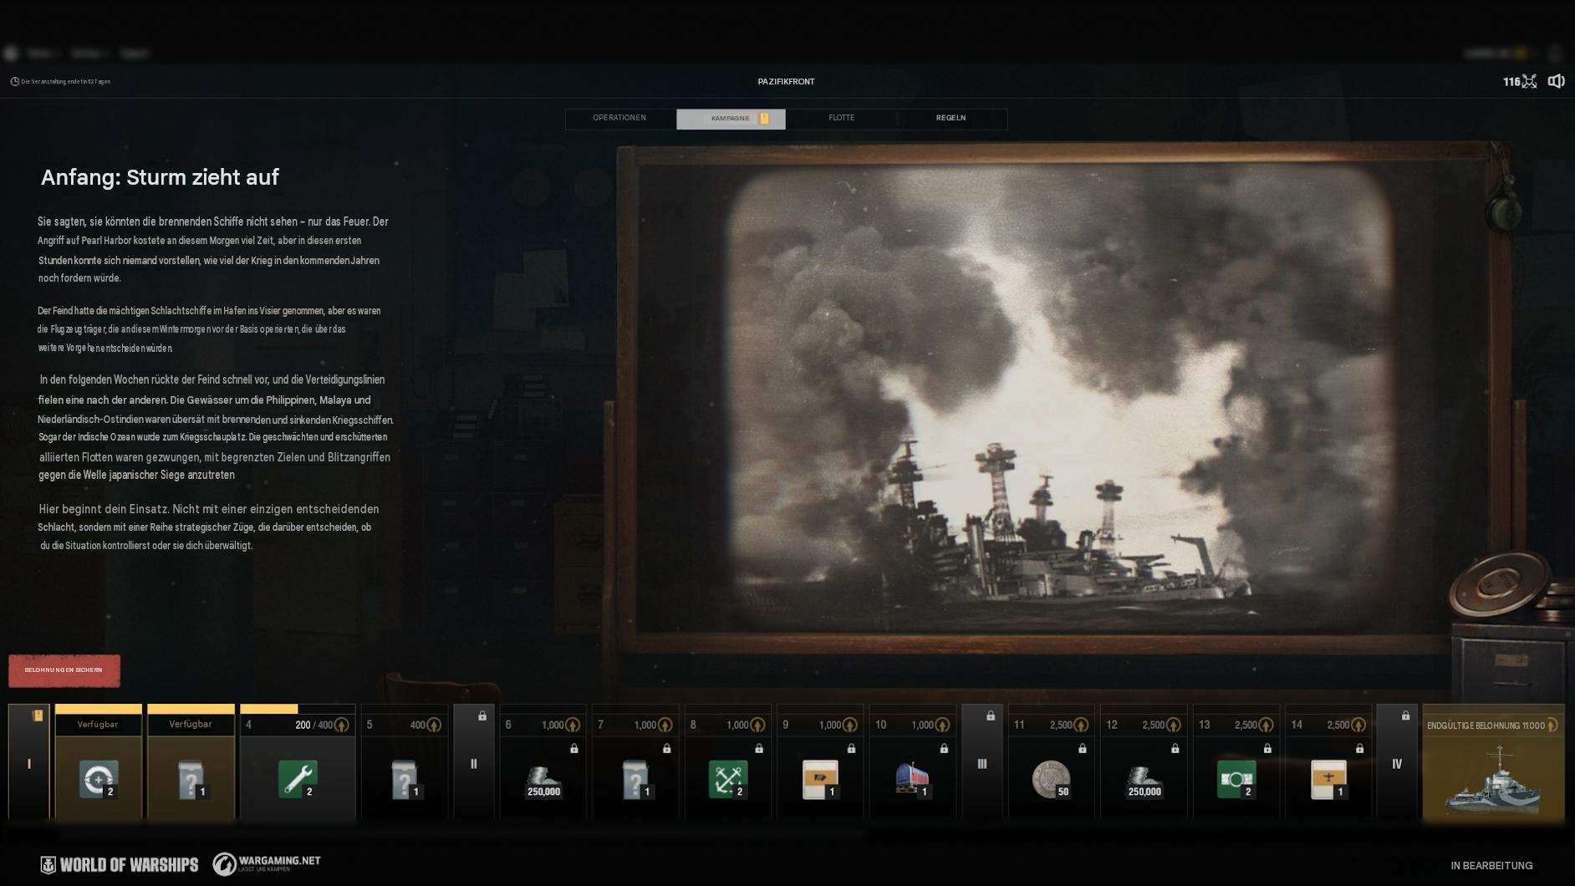The image size is (1575, 886).
Task: Click the 2,500 point cost of stage 14
Action: (x=1338, y=726)
